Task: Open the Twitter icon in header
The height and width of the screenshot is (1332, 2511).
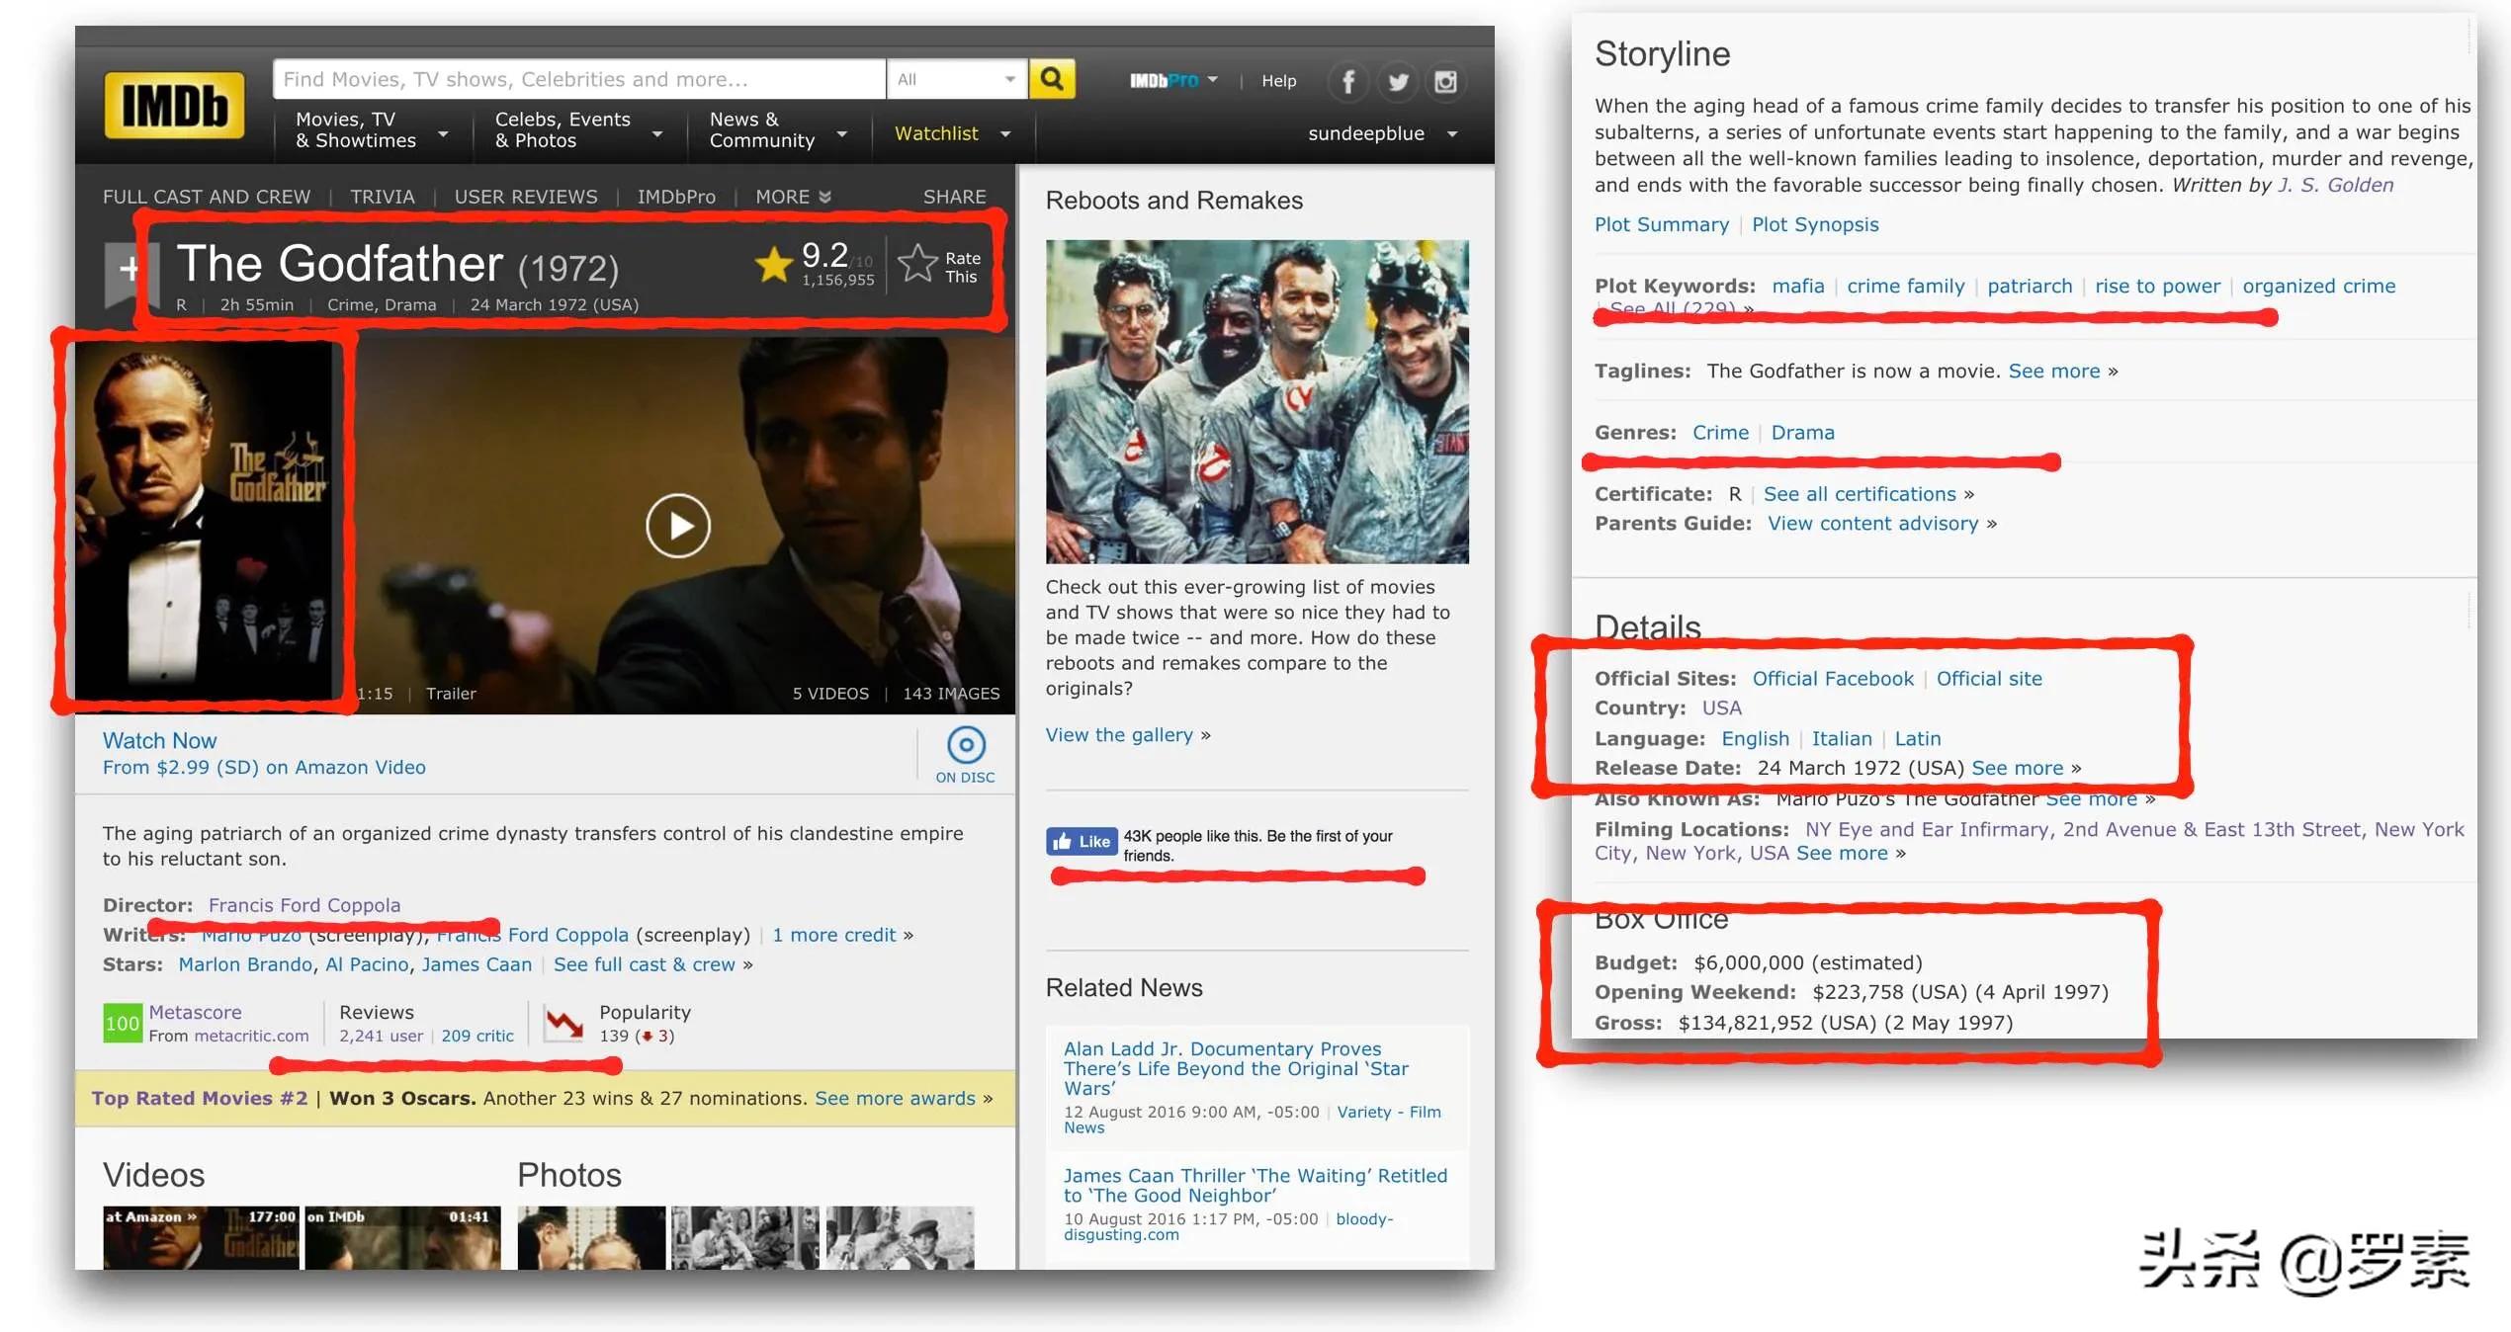Action: pyautogui.click(x=1397, y=81)
